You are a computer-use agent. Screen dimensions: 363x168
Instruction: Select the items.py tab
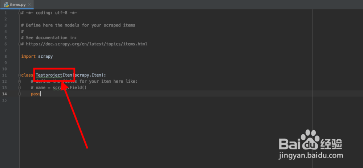(17, 4)
